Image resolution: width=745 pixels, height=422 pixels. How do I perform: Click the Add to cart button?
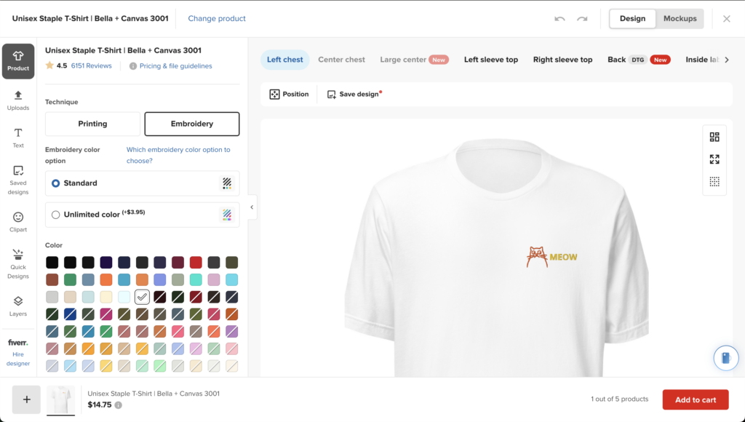point(696,399)
